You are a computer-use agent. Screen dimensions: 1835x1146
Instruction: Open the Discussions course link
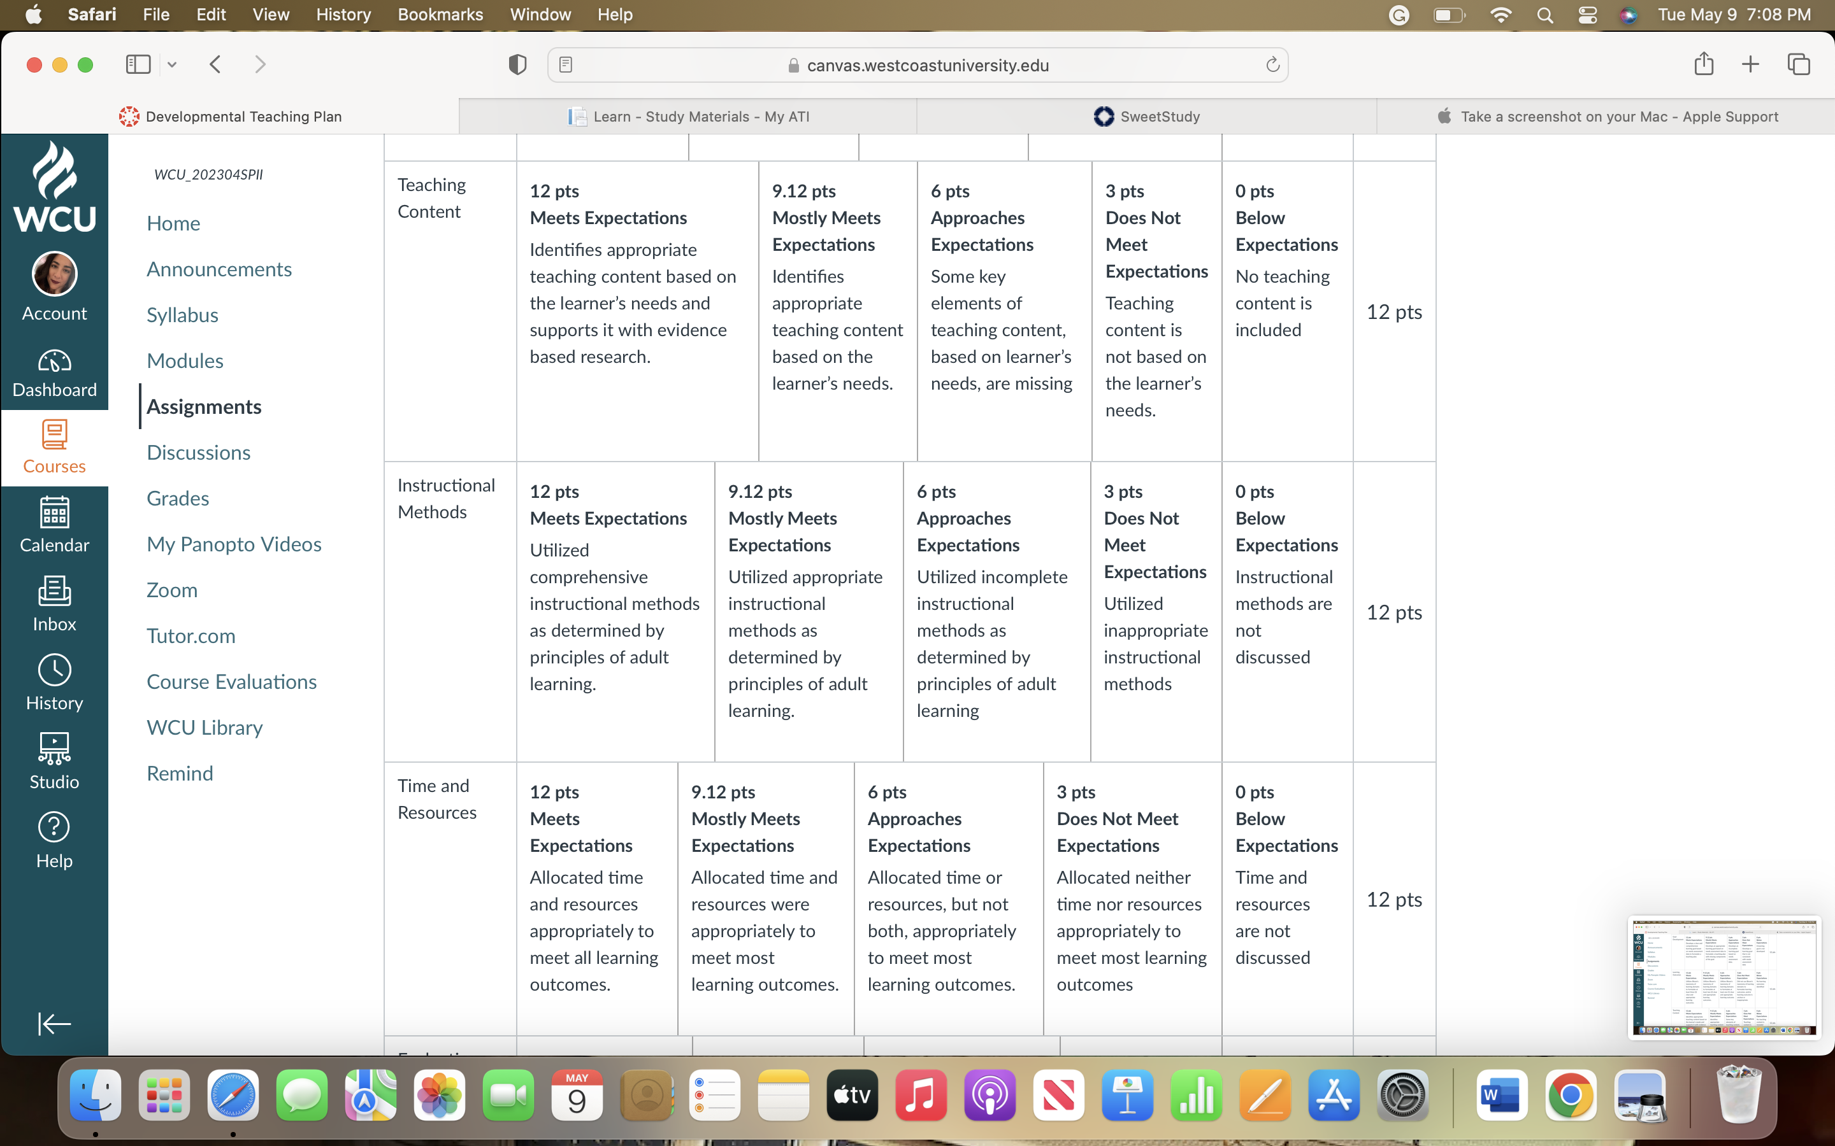[x=199, y=453]
